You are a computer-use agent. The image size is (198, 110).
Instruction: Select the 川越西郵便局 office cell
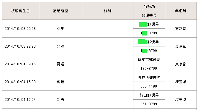coord(149,77)
